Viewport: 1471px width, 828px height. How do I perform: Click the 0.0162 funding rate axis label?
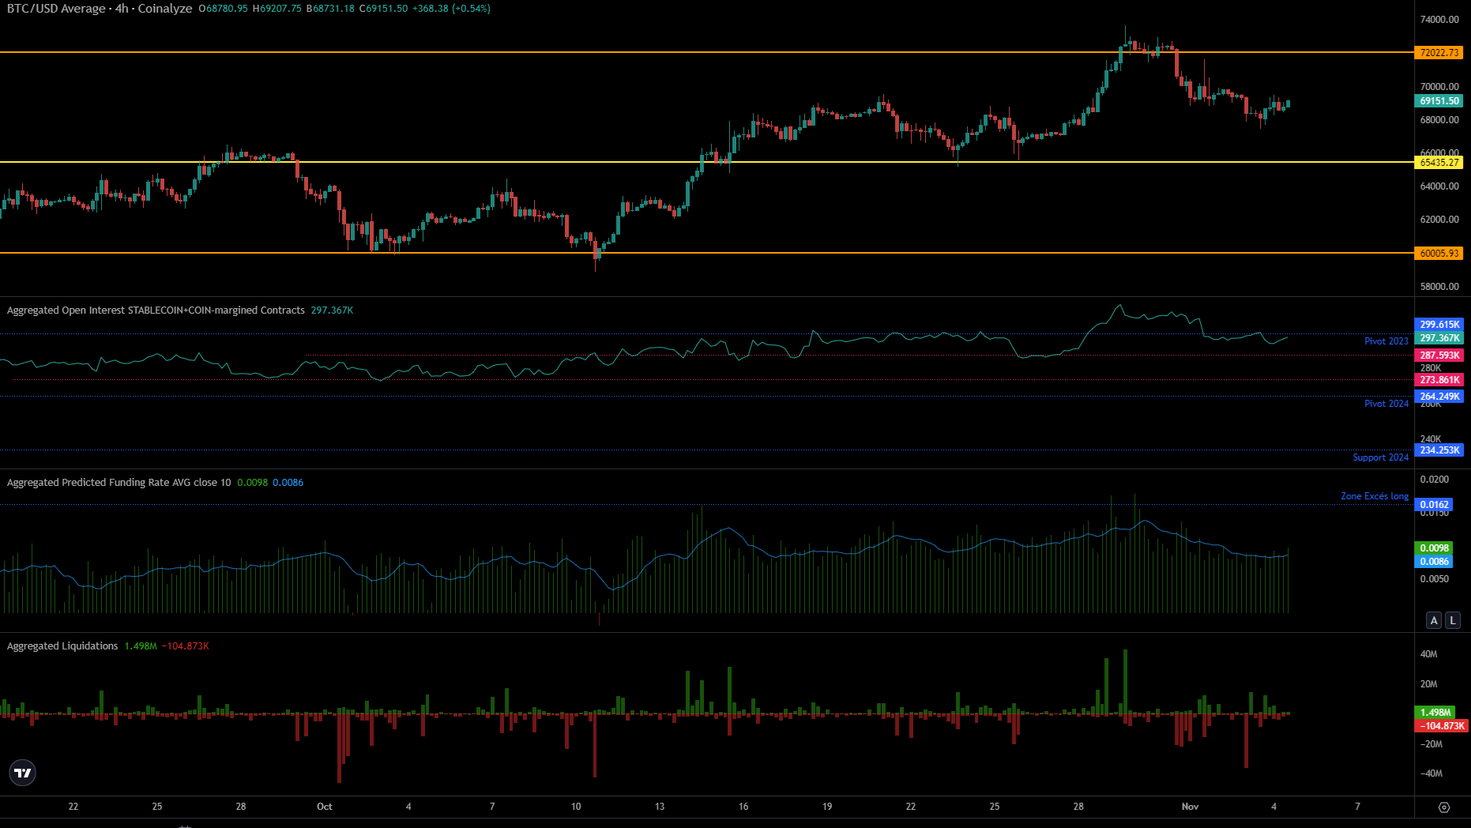(1435, 505)
